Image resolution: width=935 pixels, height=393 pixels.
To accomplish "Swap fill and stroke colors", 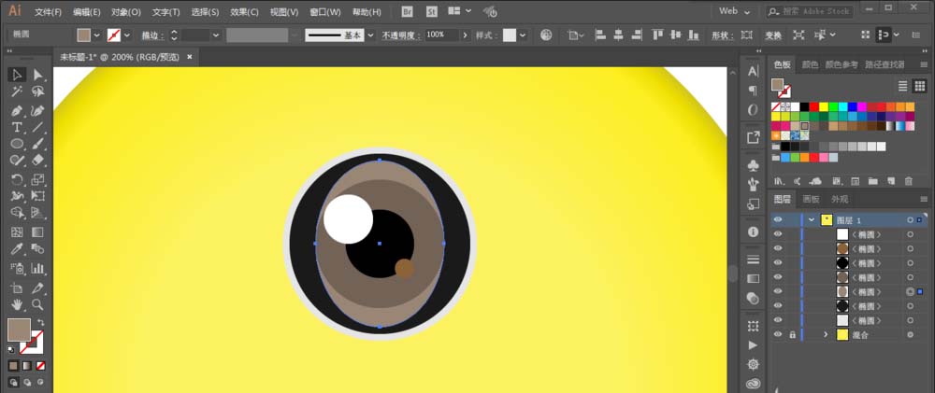I will 40,322.
